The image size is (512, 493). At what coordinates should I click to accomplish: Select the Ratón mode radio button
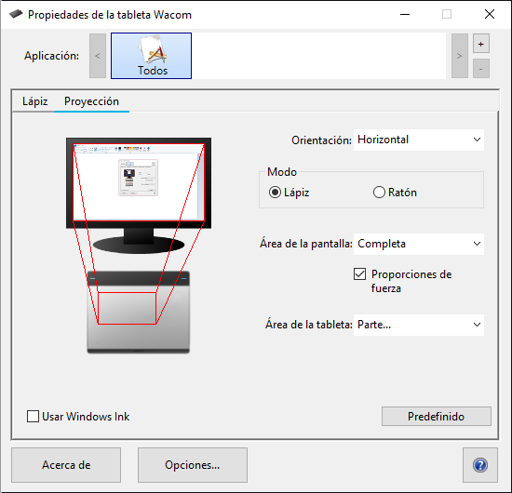[379, 193]
